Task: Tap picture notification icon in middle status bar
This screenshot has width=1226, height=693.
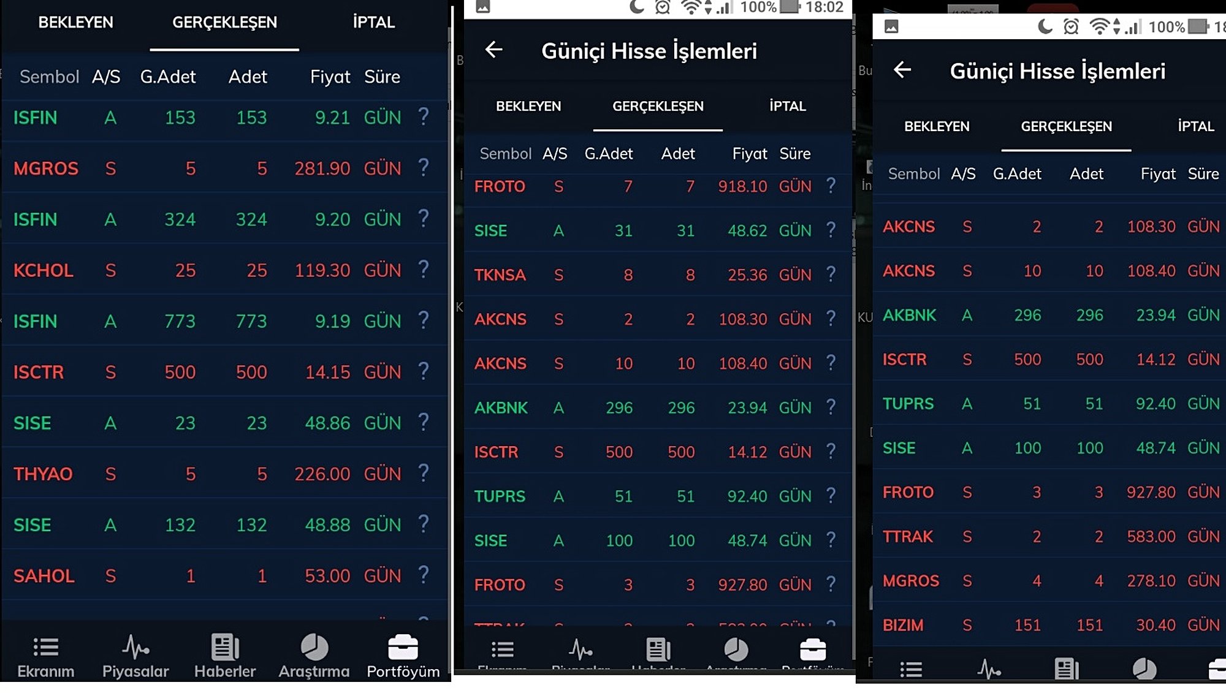Action: click(x=483, y=7)
